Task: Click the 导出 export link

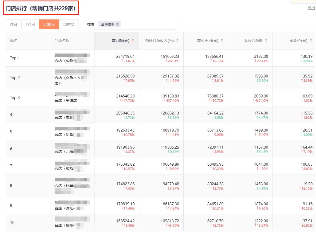Action: coord(311,8)
